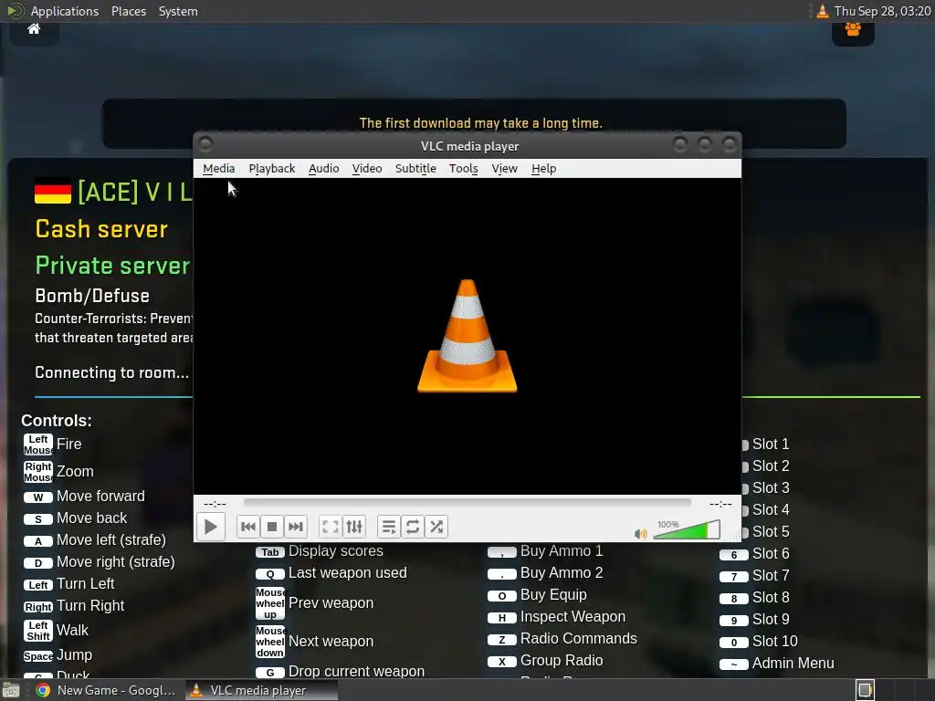935x701 pixels.
Task: Open the Help menu in VLC
Action: tap(544, 169)
